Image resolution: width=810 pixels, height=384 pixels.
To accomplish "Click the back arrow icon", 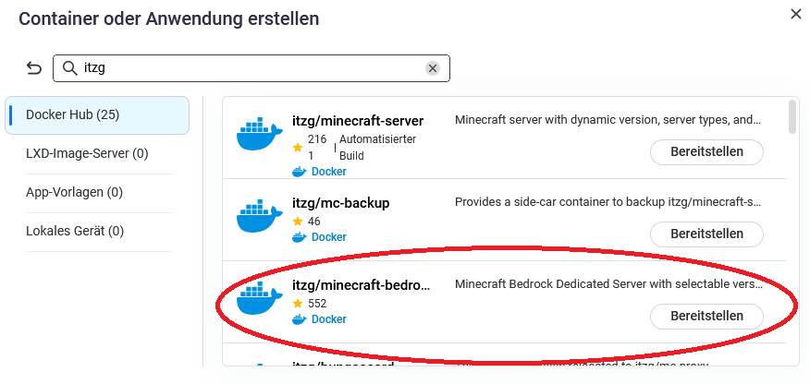I will [34, 68].
